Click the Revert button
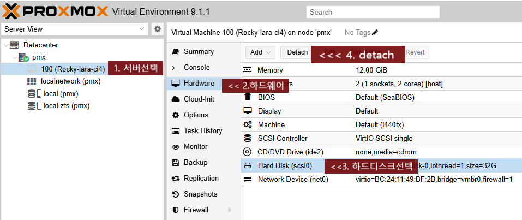The width and height of the screenshot is (522, 220). click(415, 52)
